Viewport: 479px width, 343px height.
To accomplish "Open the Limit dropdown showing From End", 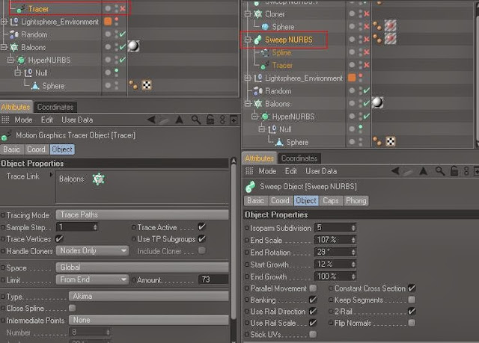I will [x=92, y=279].
